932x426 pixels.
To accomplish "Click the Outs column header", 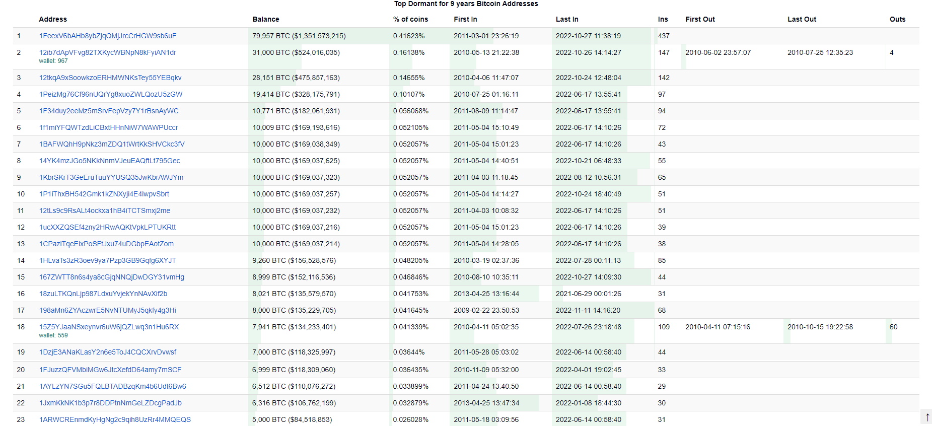I will pyautogui.click(x=897, y=19).
